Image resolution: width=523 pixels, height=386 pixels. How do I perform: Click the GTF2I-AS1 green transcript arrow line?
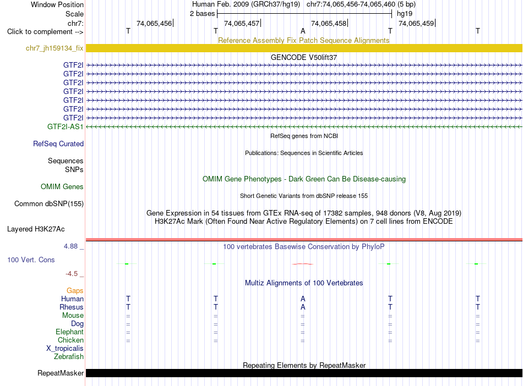(304, 126)
